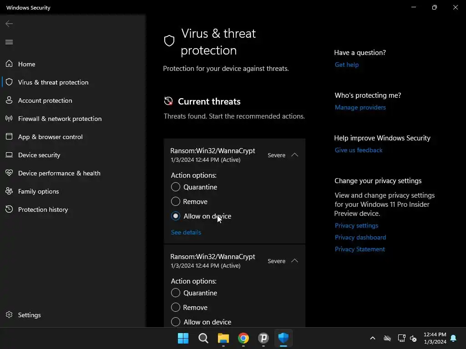Click the clock icon for Protection history
The image size is (466, 349).
[x=9, y=209]
